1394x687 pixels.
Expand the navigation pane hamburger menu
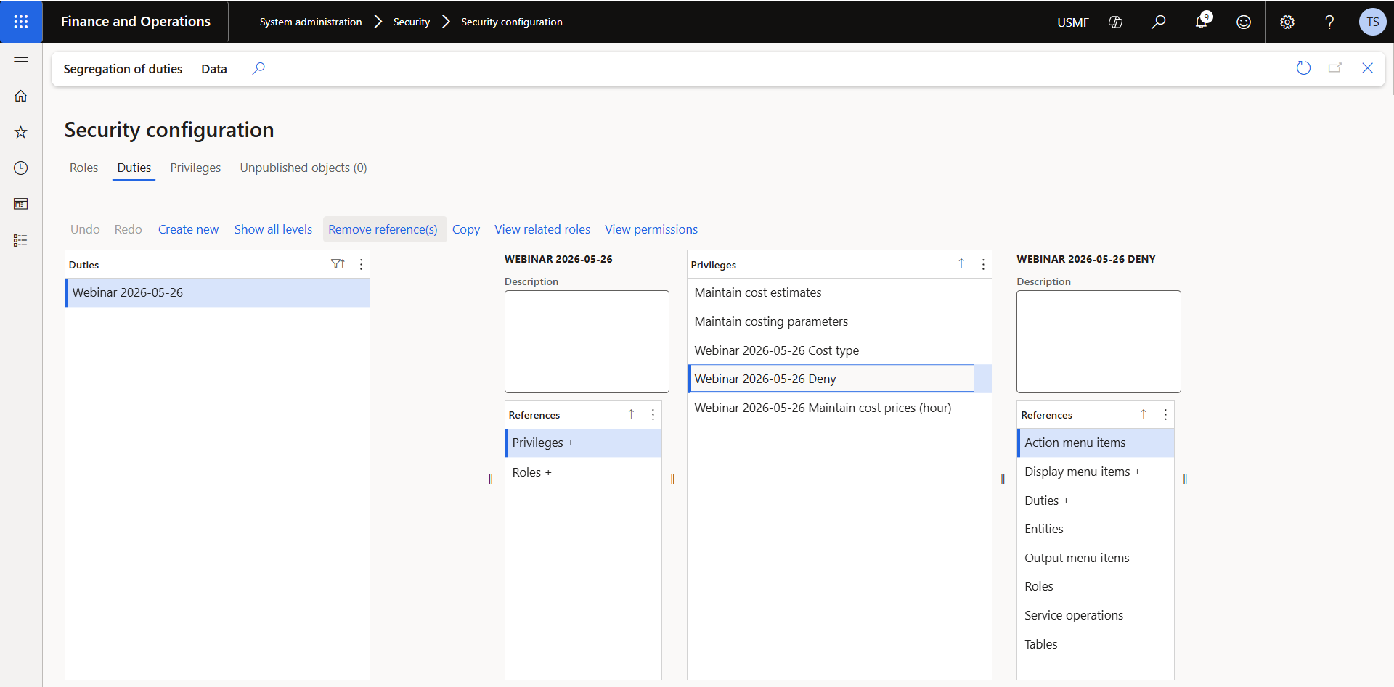(21, 62)
